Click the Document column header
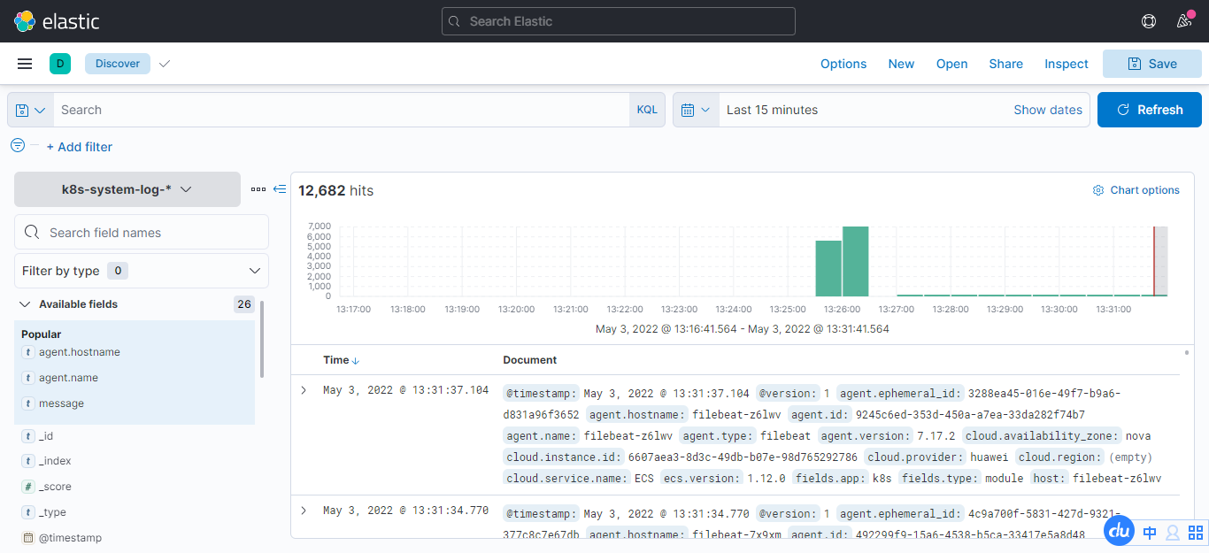The height and width of the screenshot is (553, 1209). 530,360
